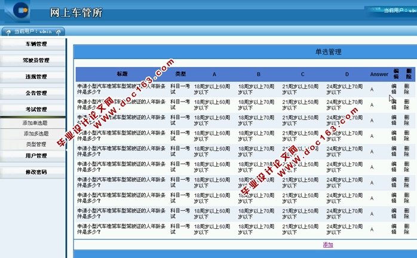Click last row's question title text
Viewport: 417px width, 258px height.
point(121,229)
